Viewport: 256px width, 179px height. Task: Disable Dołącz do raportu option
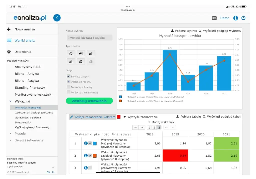pos(68,81)
